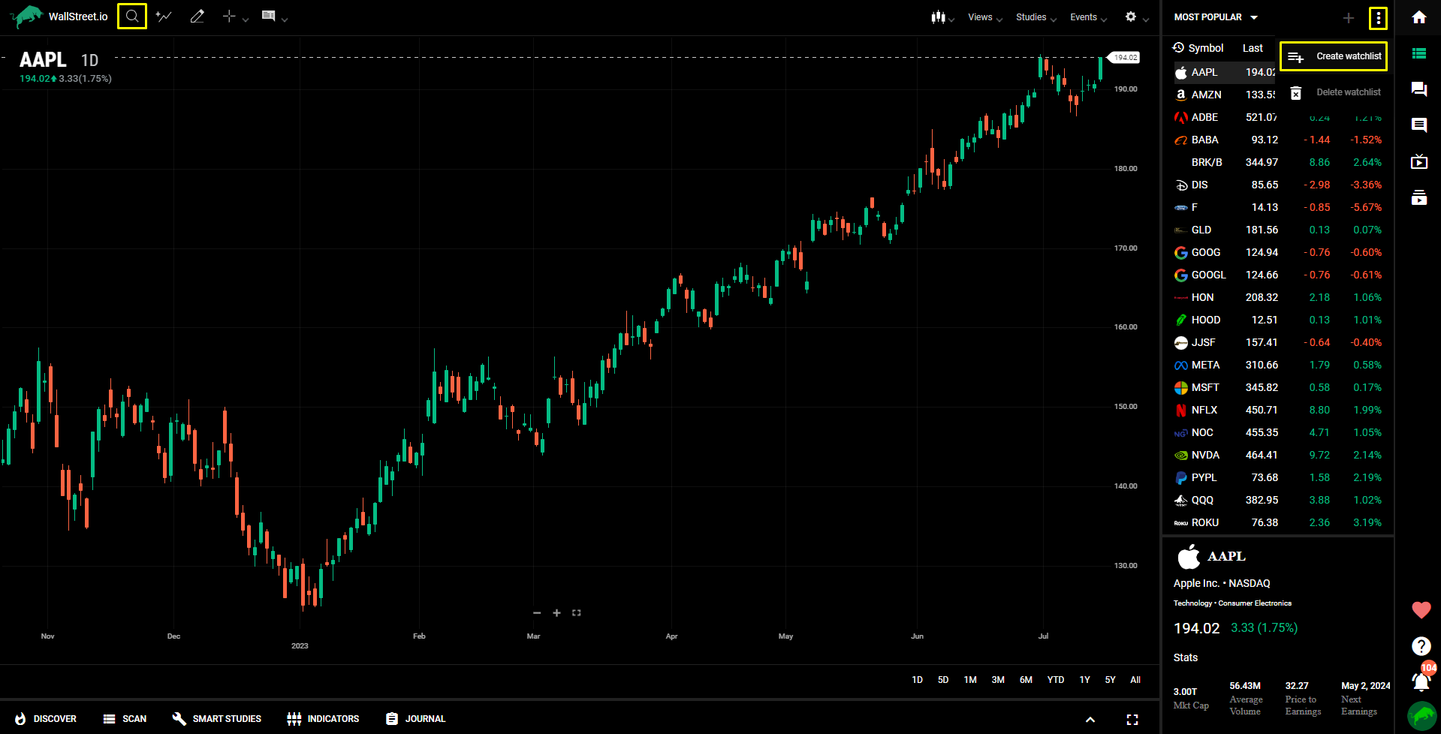Set chart range to 3M
Image resolution: width=1441 pixels, height=734 pixels.
pyautogui.click(x=998, y=680)
